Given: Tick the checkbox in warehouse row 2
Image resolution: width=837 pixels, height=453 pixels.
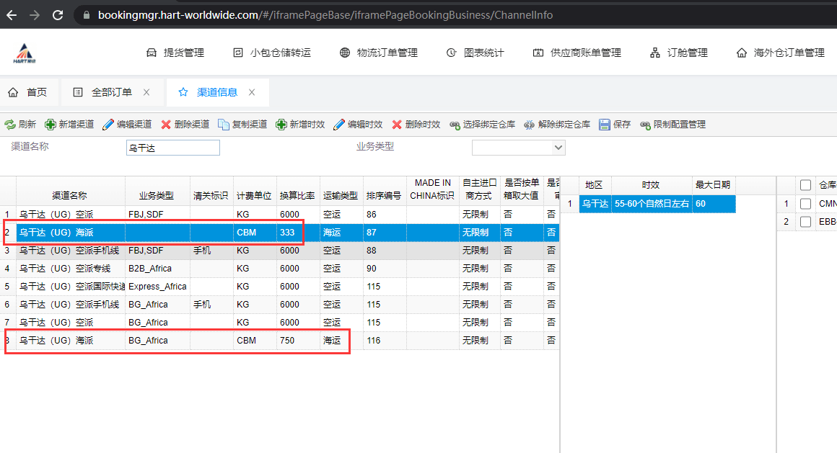Looking at the screenshot, I should [x=805, y=222].
